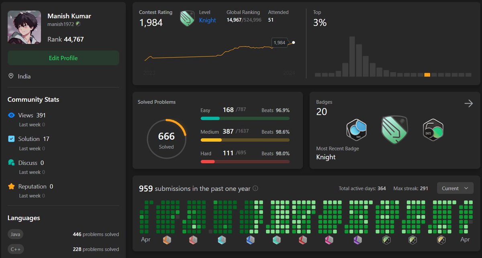482x258 pixels.
Task: Click the Easy problems progress bar
Action: [x=245, y=118]
